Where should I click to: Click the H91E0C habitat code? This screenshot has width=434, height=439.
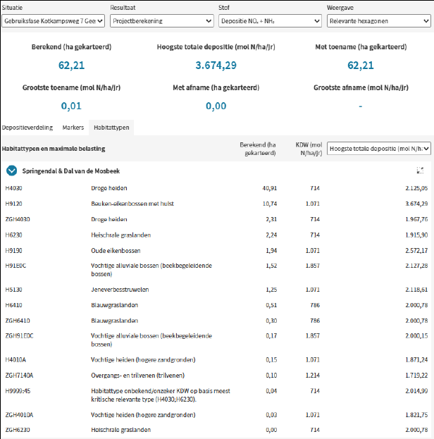click(x=15, y=266)
